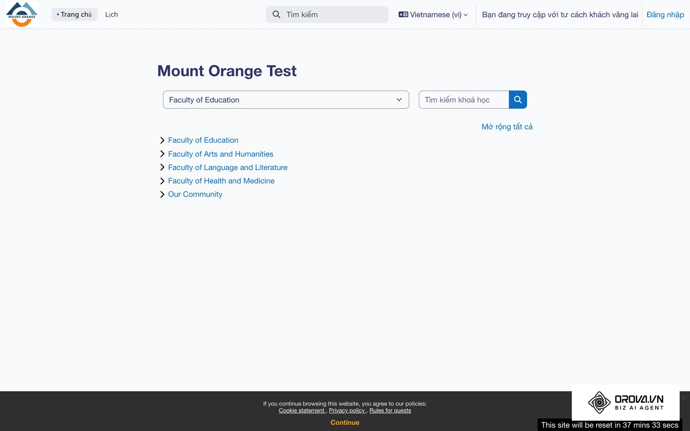Viewport: 690px width, 431px height.
Task: Expand the Faculty of Education chevron
Action: coord(162,141)
